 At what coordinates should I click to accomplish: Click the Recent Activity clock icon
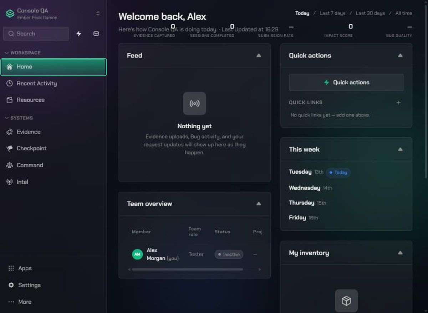(10, 83)
